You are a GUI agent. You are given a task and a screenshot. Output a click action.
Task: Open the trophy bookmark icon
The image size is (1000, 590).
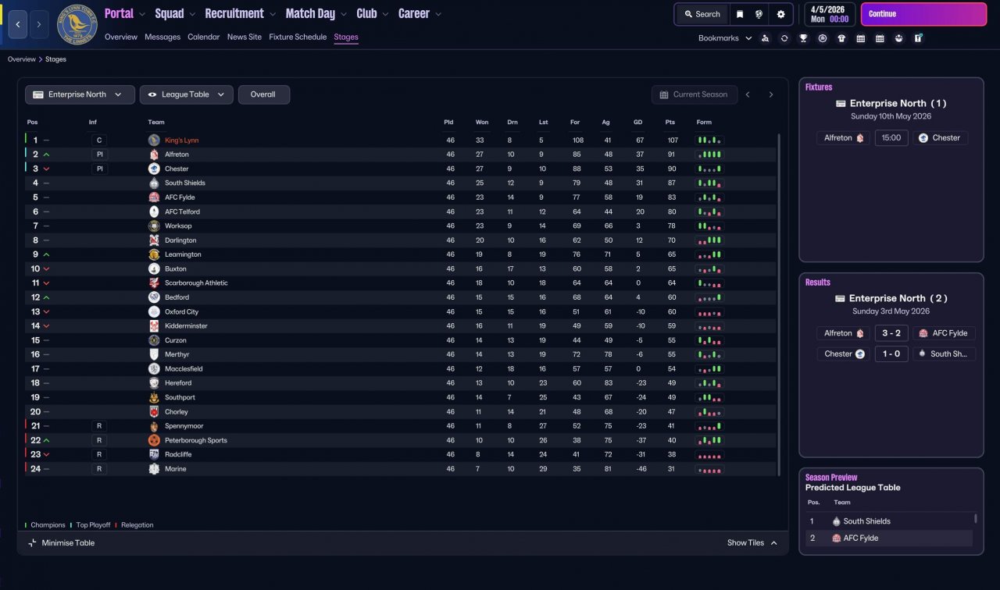coord(803,38)
